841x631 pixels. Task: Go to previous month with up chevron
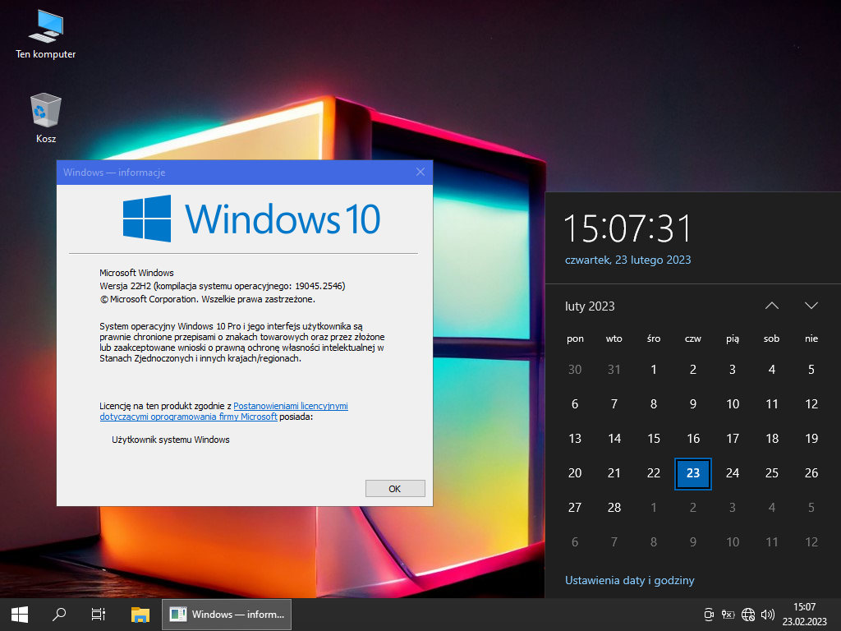(771, 306)
